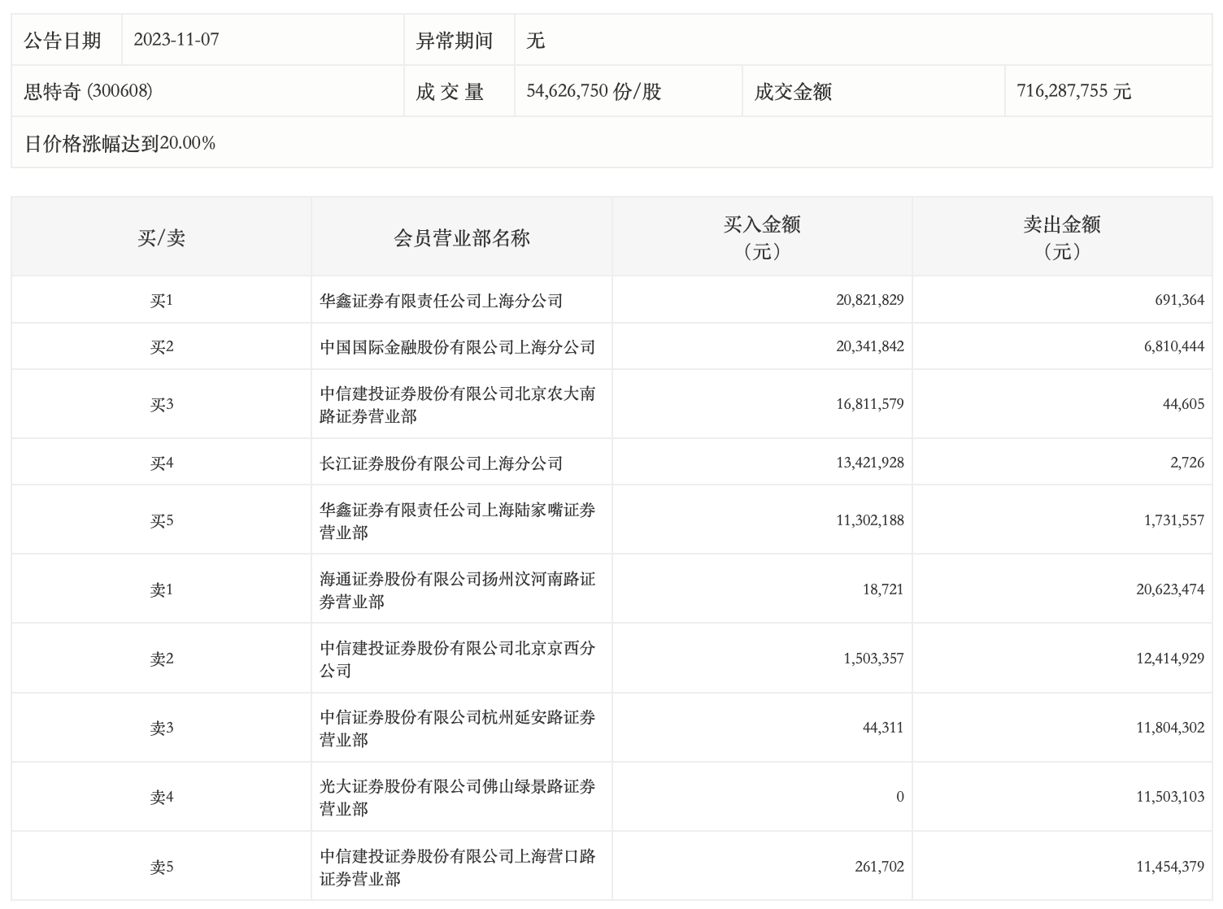The height and width of the screenshot is (909, 1223).
Task: Select sell amount 6,810,444
Action: point(1174,346)
